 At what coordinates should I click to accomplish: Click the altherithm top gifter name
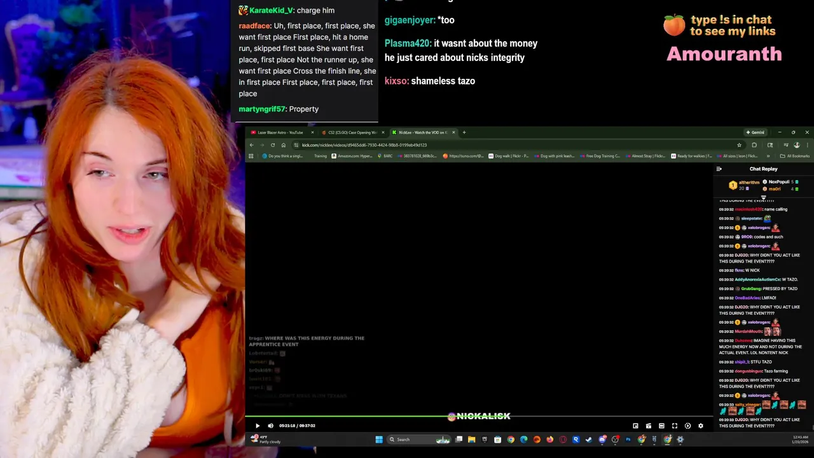tap(749, 183)
